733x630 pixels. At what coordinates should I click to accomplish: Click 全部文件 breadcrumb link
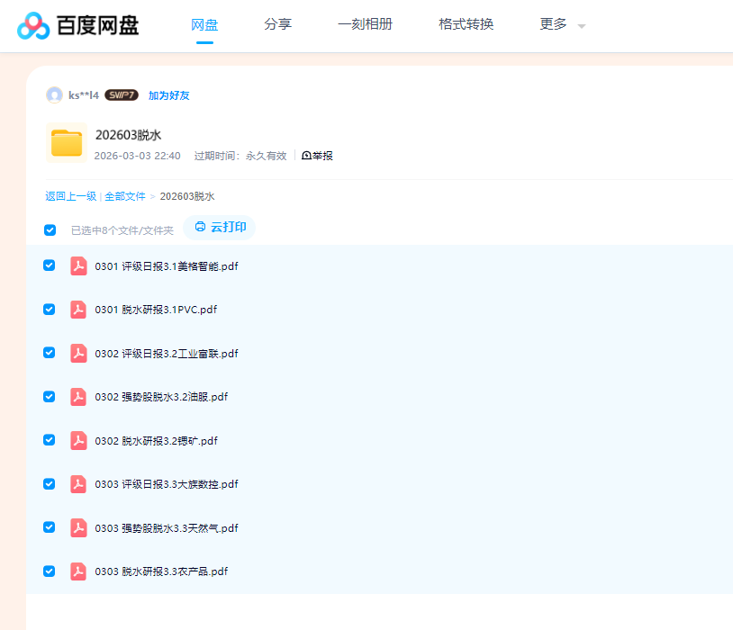tap(125, 196)
